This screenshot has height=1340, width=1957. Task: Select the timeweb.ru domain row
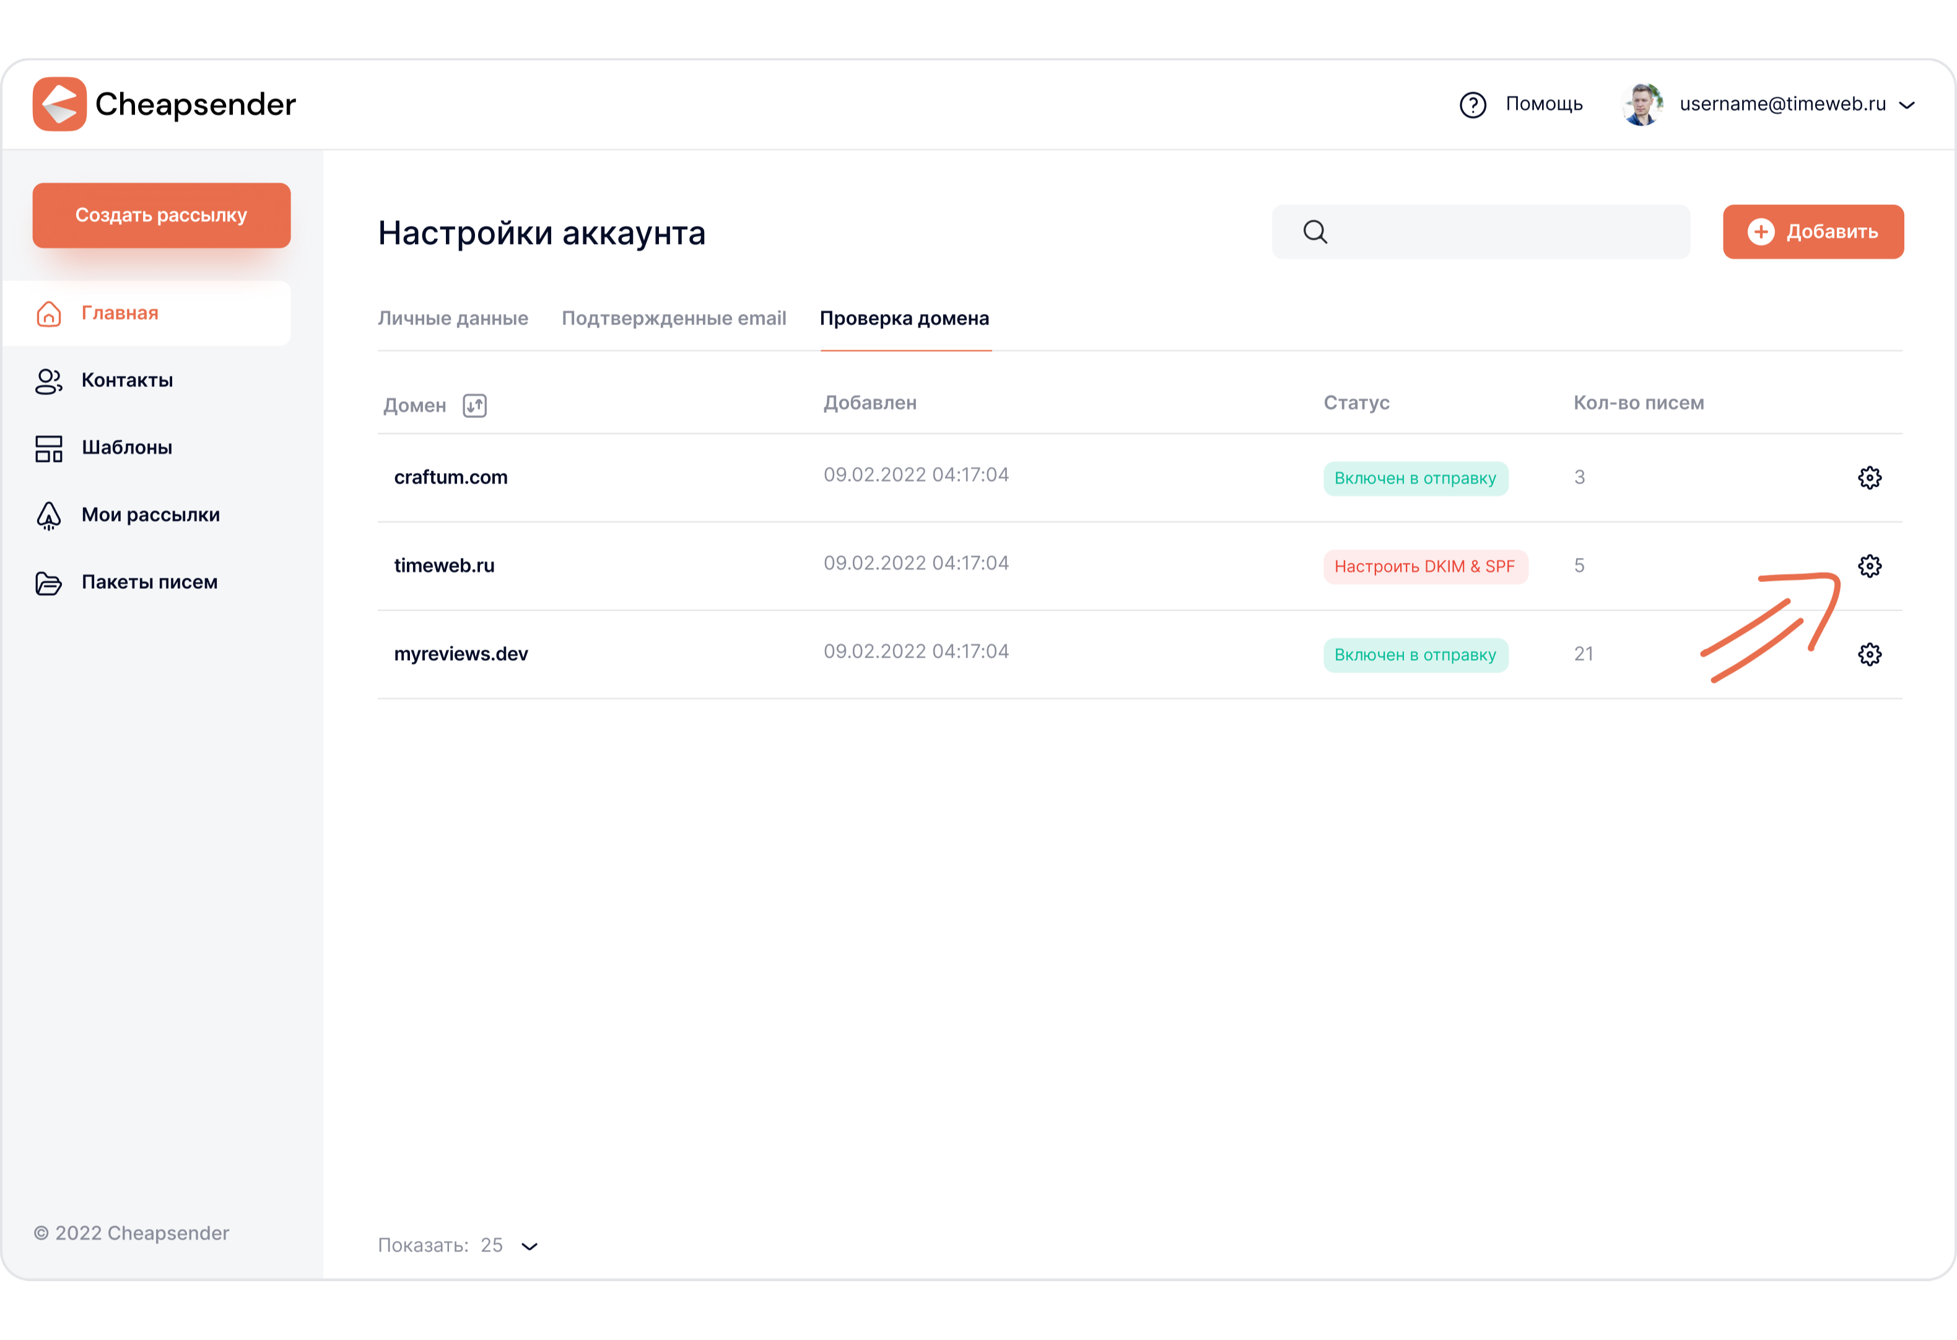pyautogui.click(x=1140, y=567)
